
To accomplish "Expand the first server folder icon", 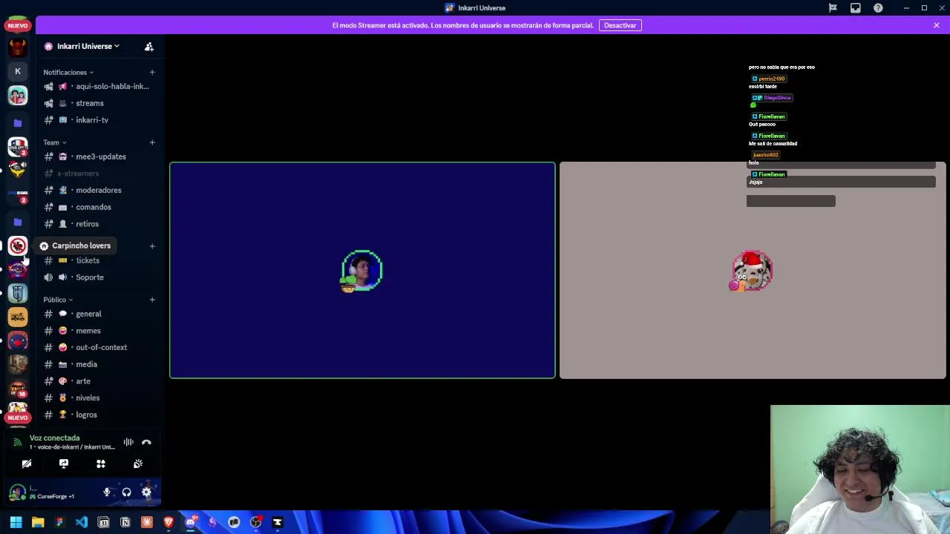I will tap(18, 123).
